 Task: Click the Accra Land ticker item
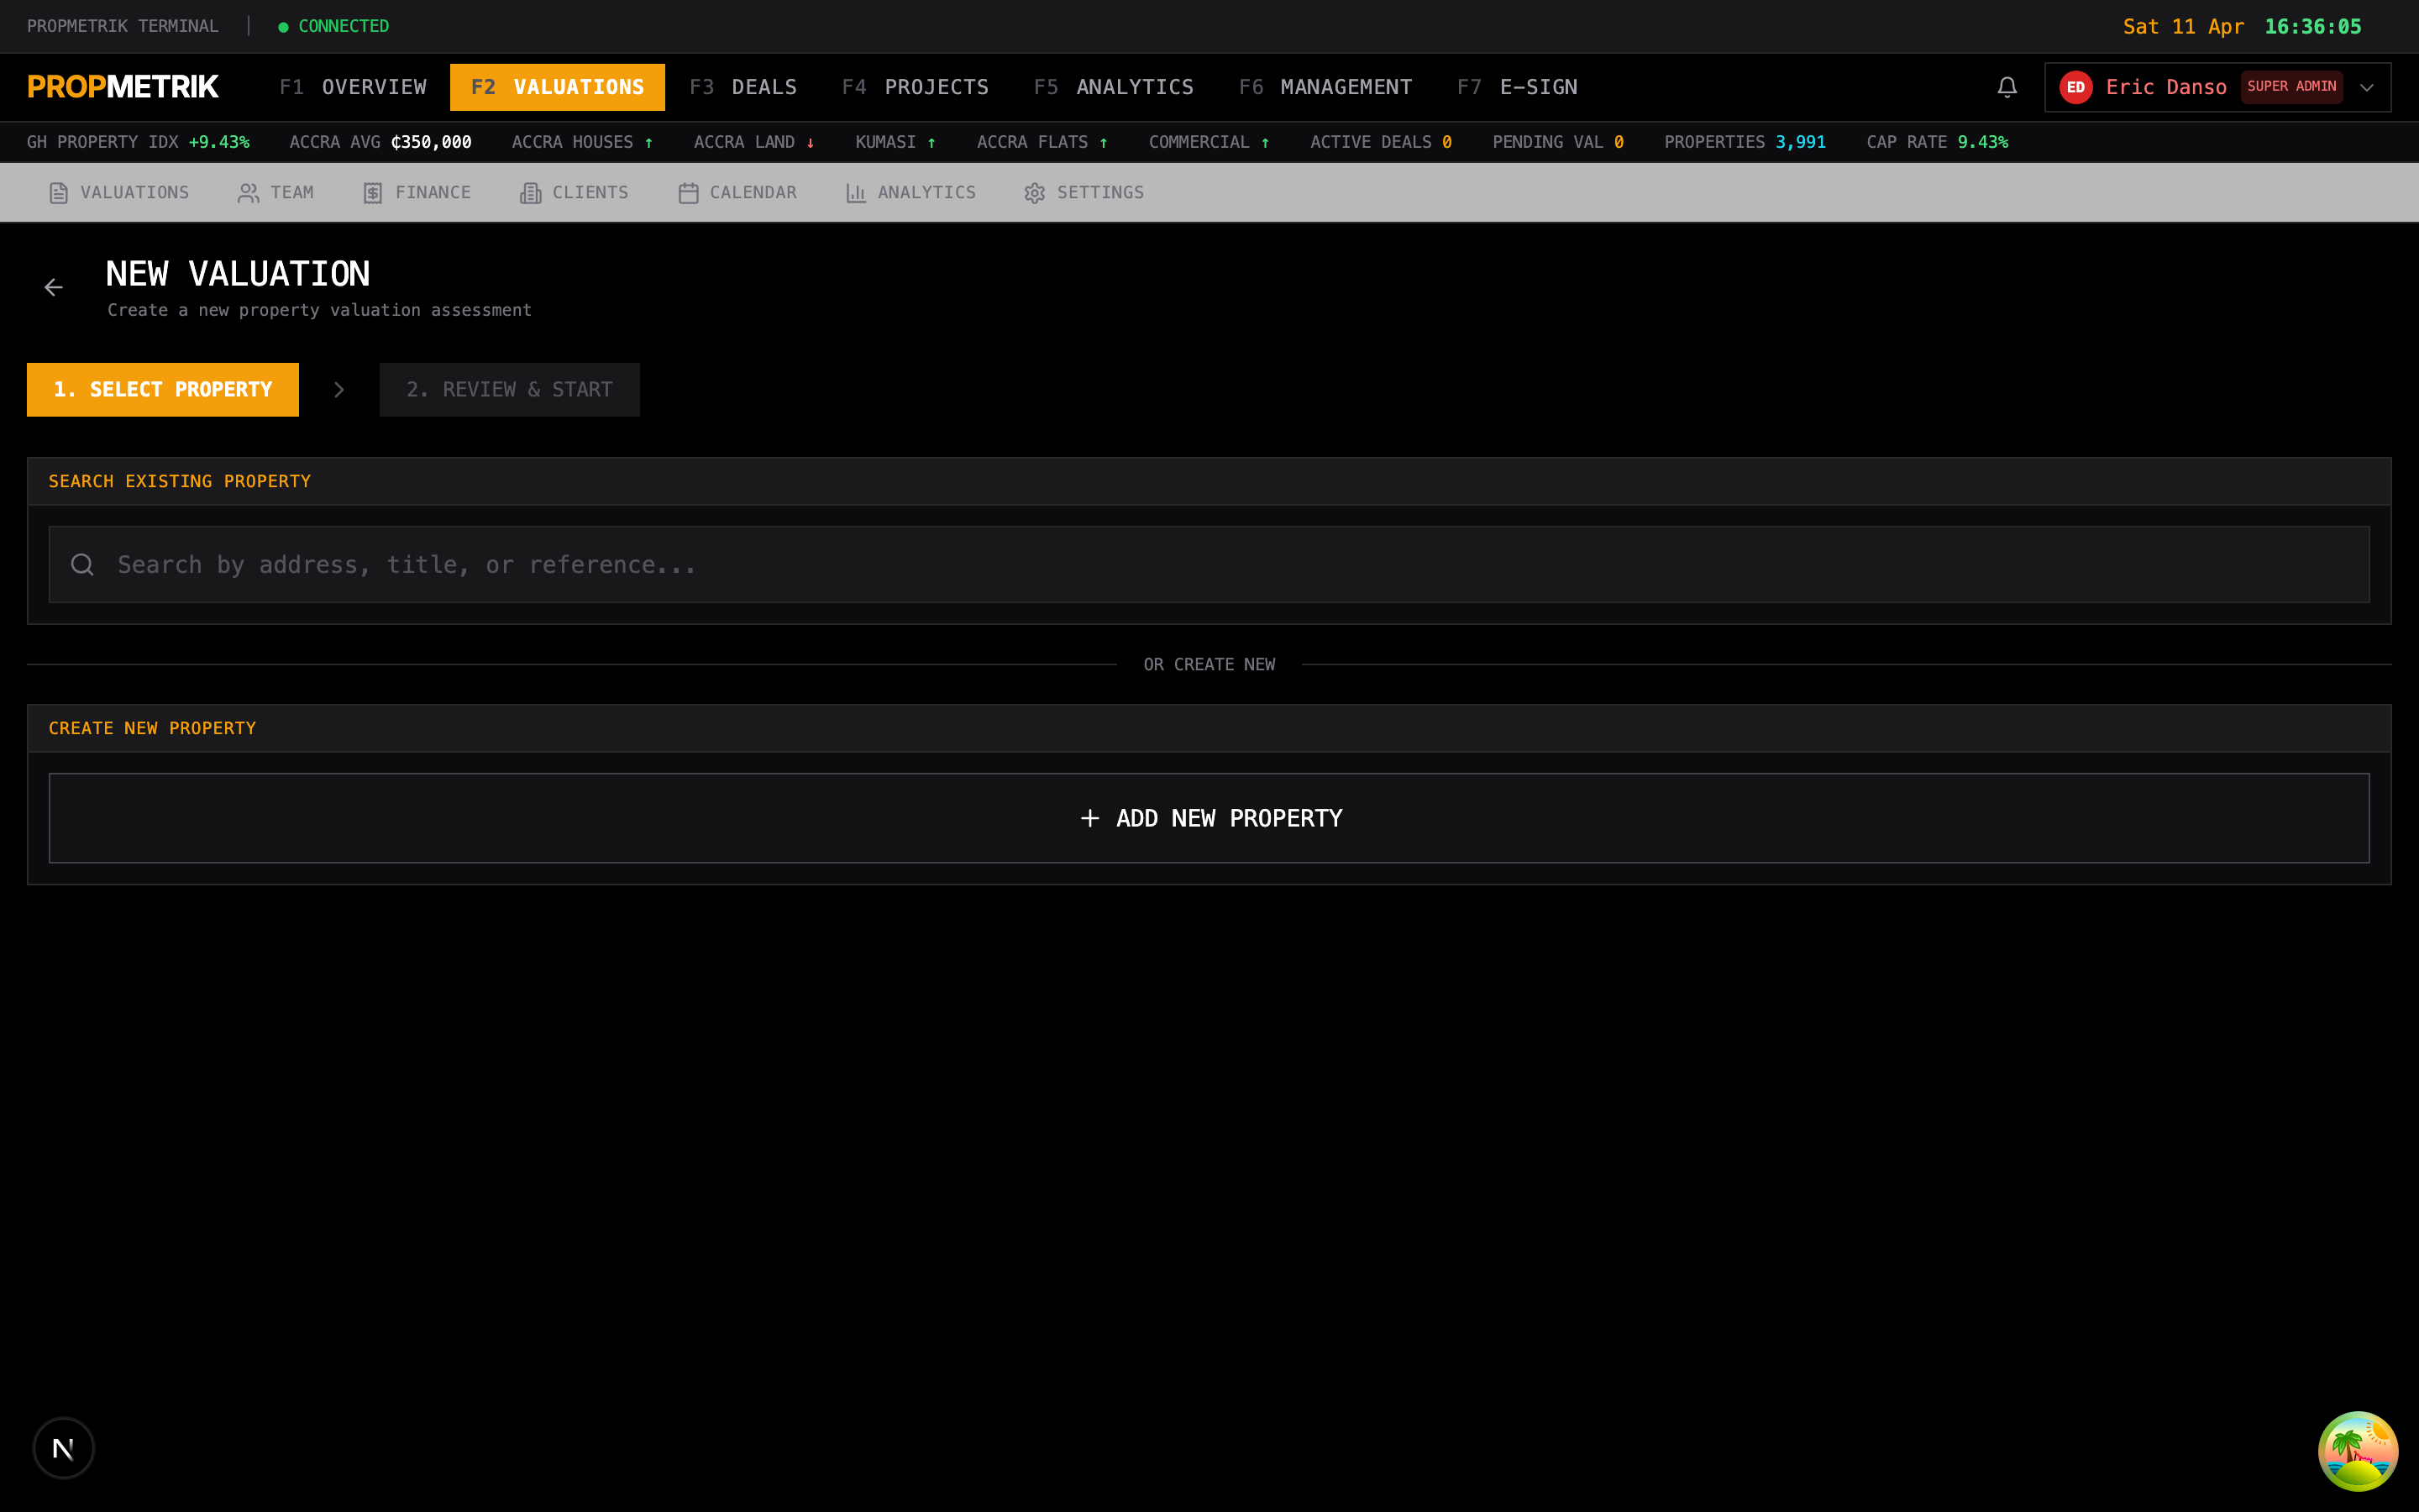pos(753,142)
